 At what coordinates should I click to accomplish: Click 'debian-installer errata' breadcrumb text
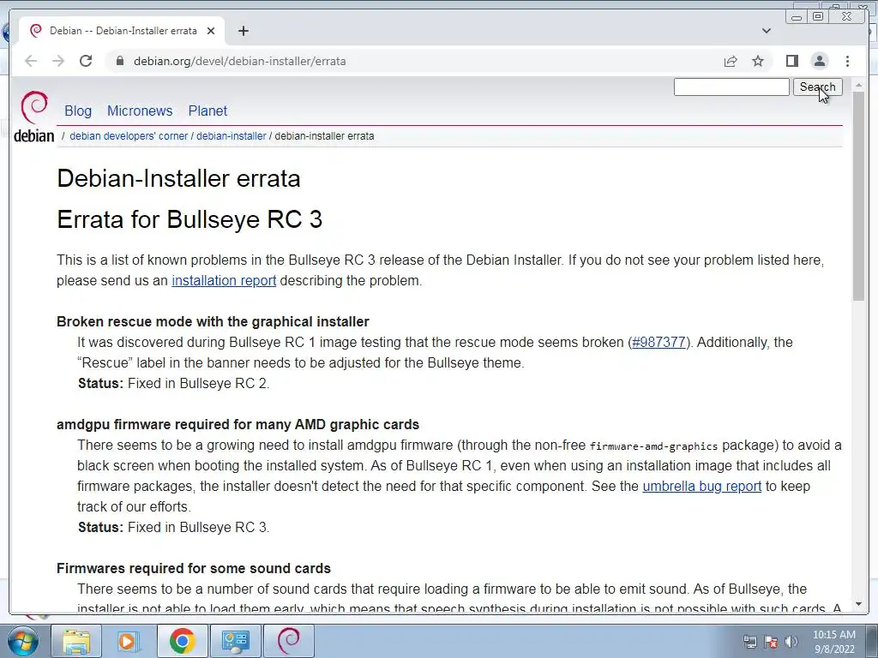click(x=324, y=136)
